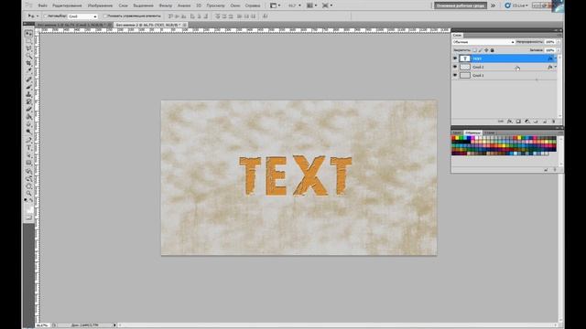The image size is (586, 329).
Task: Hide the Слой 1 layer via eye icon
Action: pyautogui.click(x=455, y=75)
